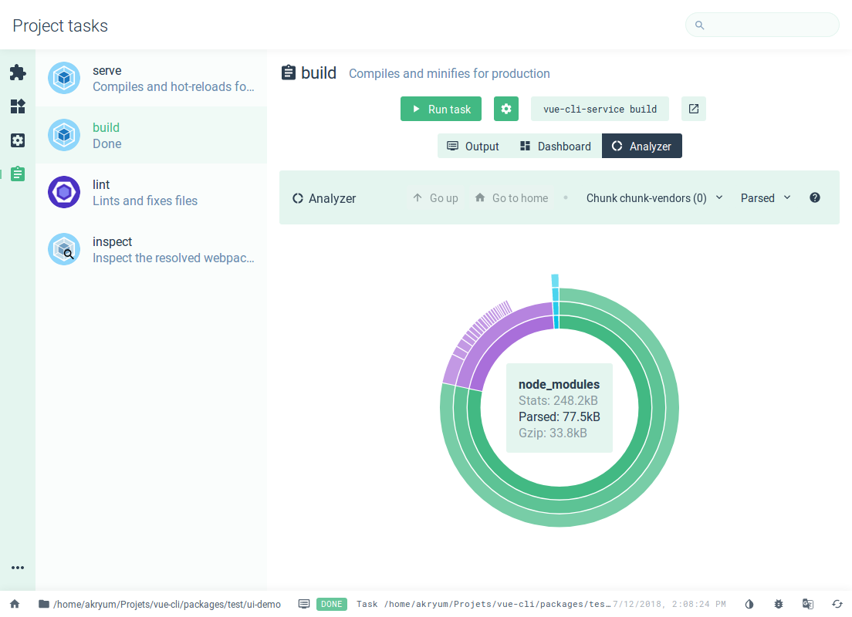Run the build task
Screen dimensions: 852x617
[x=441, y=109]
